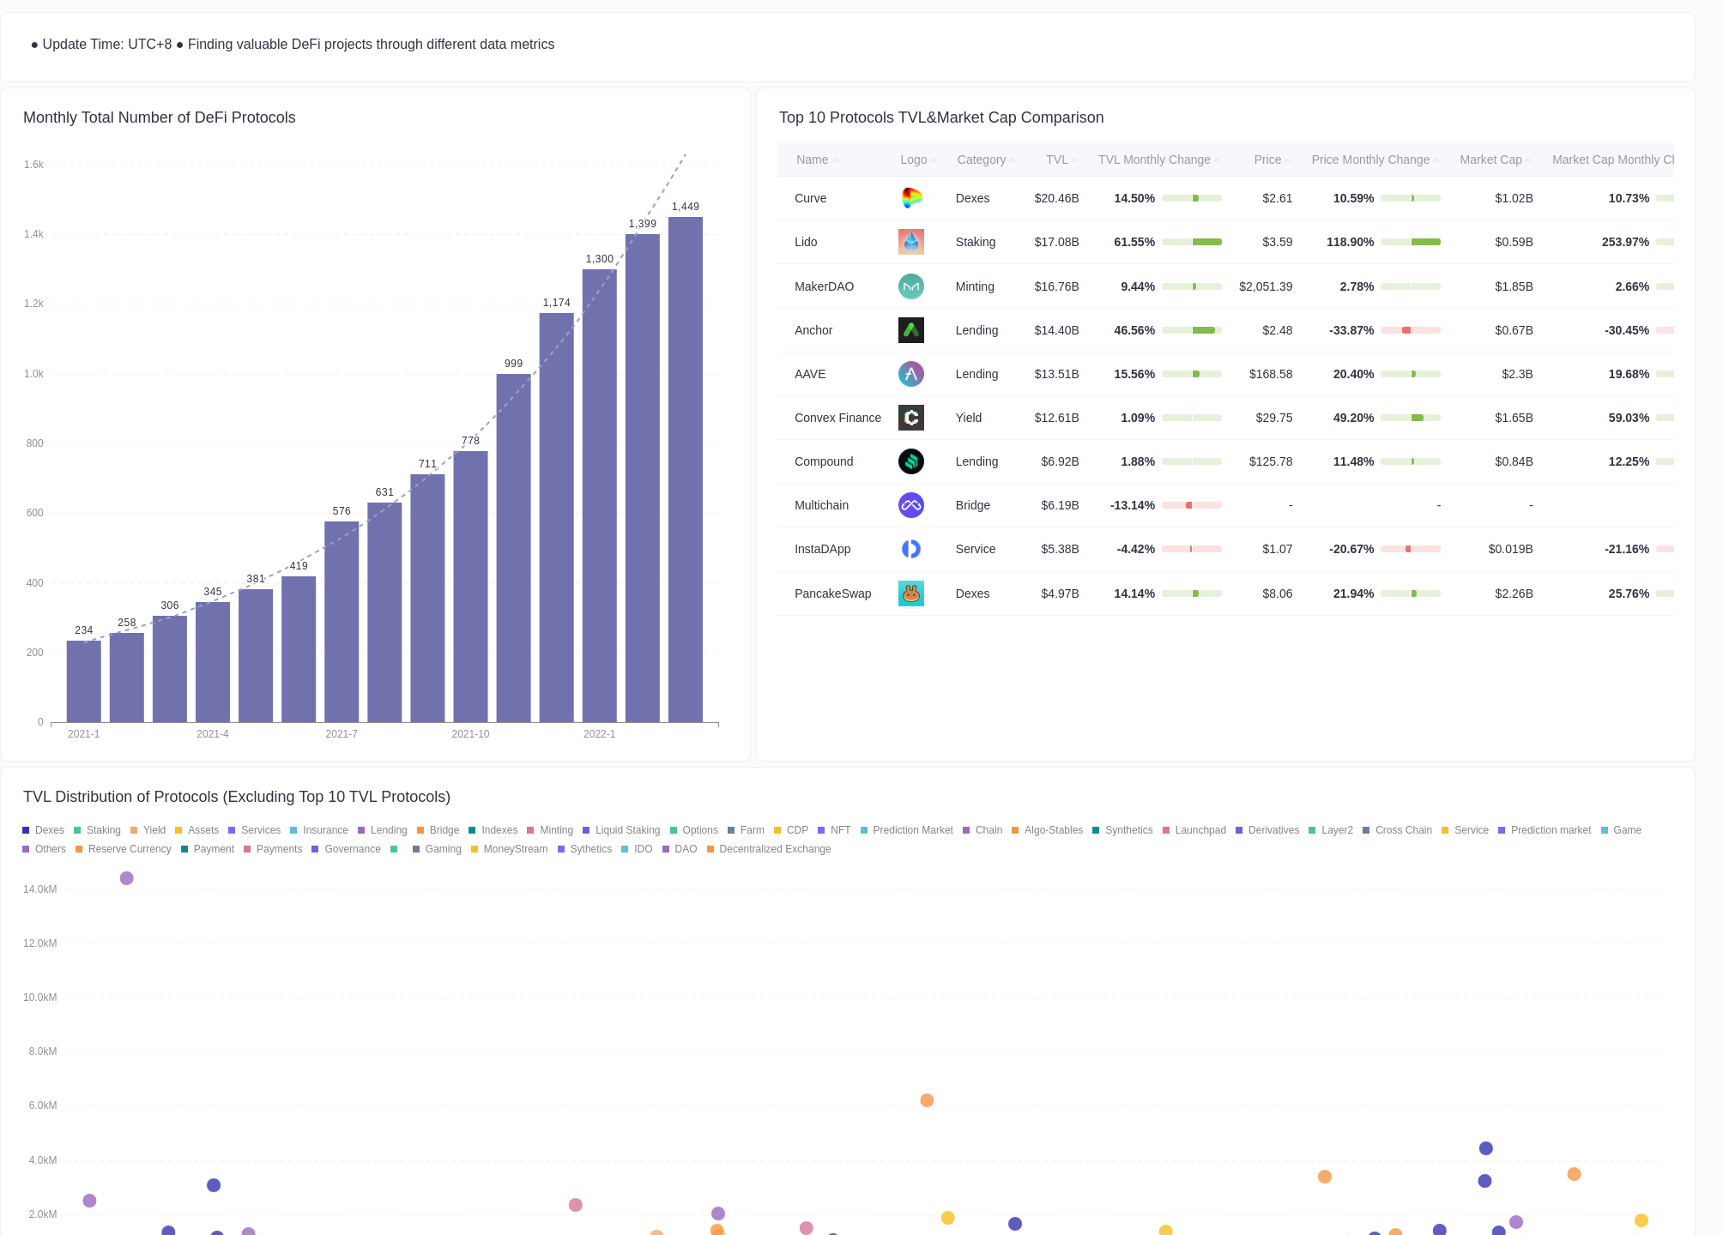Click the Anchor protocol logo

coord(911,330)
